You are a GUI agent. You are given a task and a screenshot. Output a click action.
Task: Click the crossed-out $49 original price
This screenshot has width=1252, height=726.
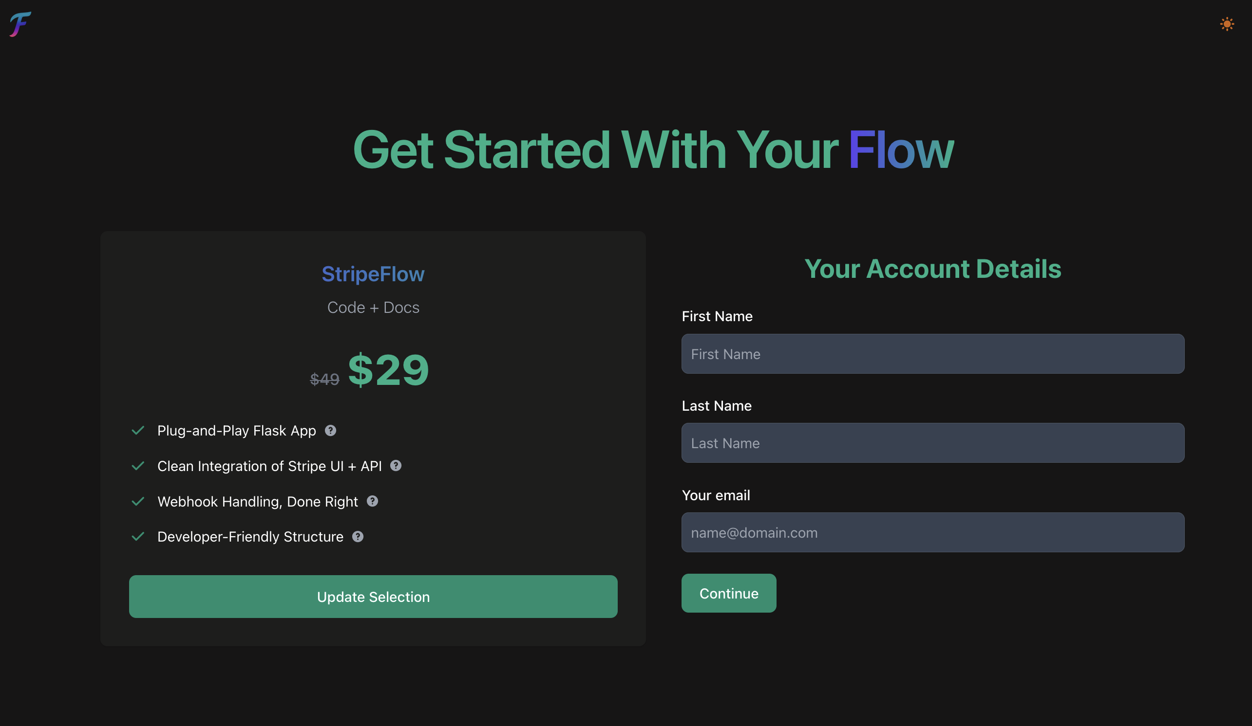click(324, 379)
